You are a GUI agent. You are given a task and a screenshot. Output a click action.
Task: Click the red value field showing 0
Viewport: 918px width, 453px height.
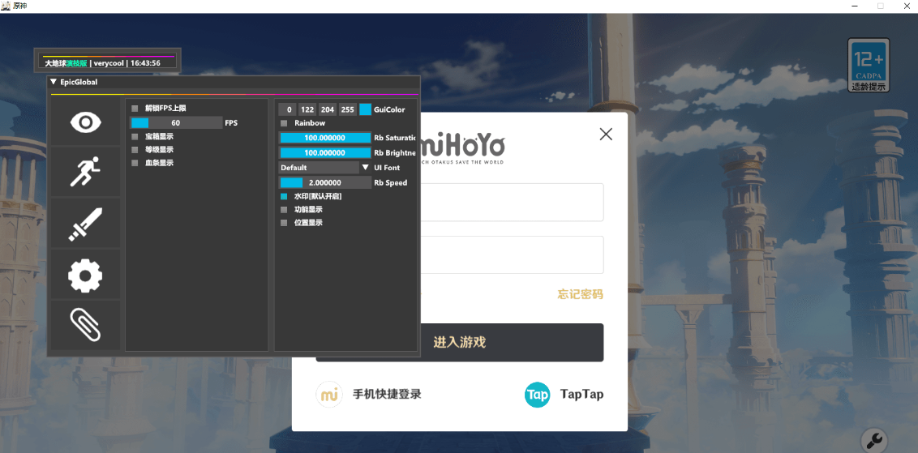click(287, 109)
